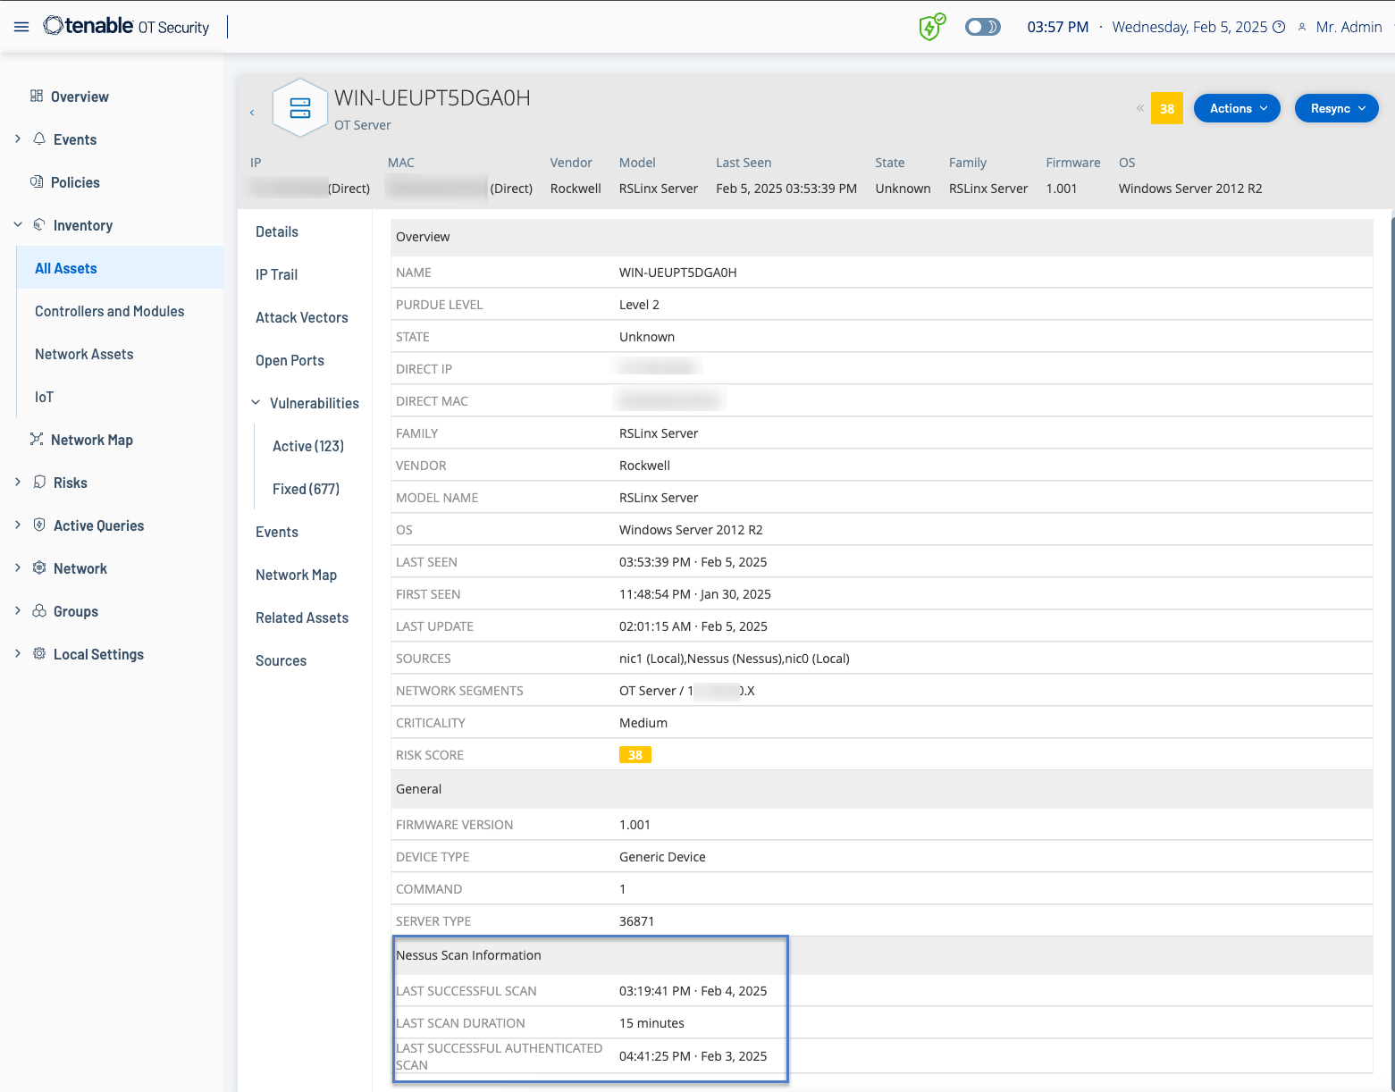Click the back arrow beside asset name
This screenshot has height=1092, width=1395.
pos(252,113)
